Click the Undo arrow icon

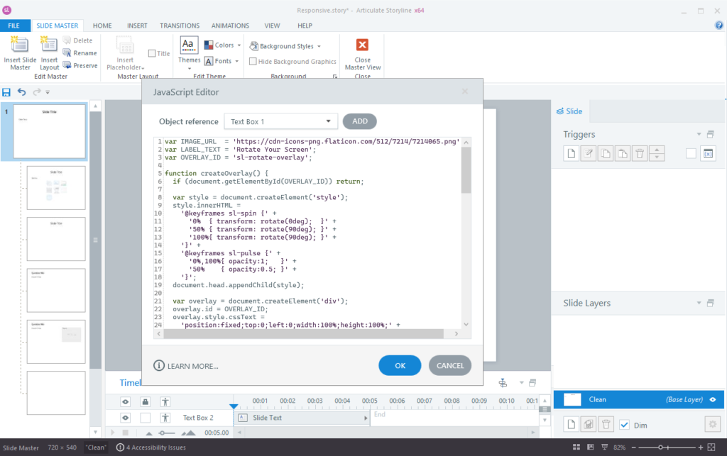click(22, 92)
